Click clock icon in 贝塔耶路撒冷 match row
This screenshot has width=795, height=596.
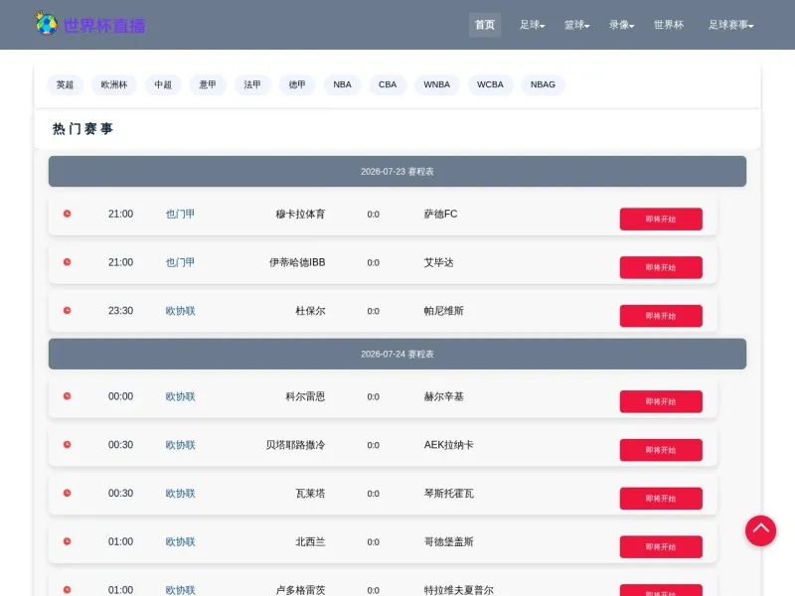tap(67, 444)
